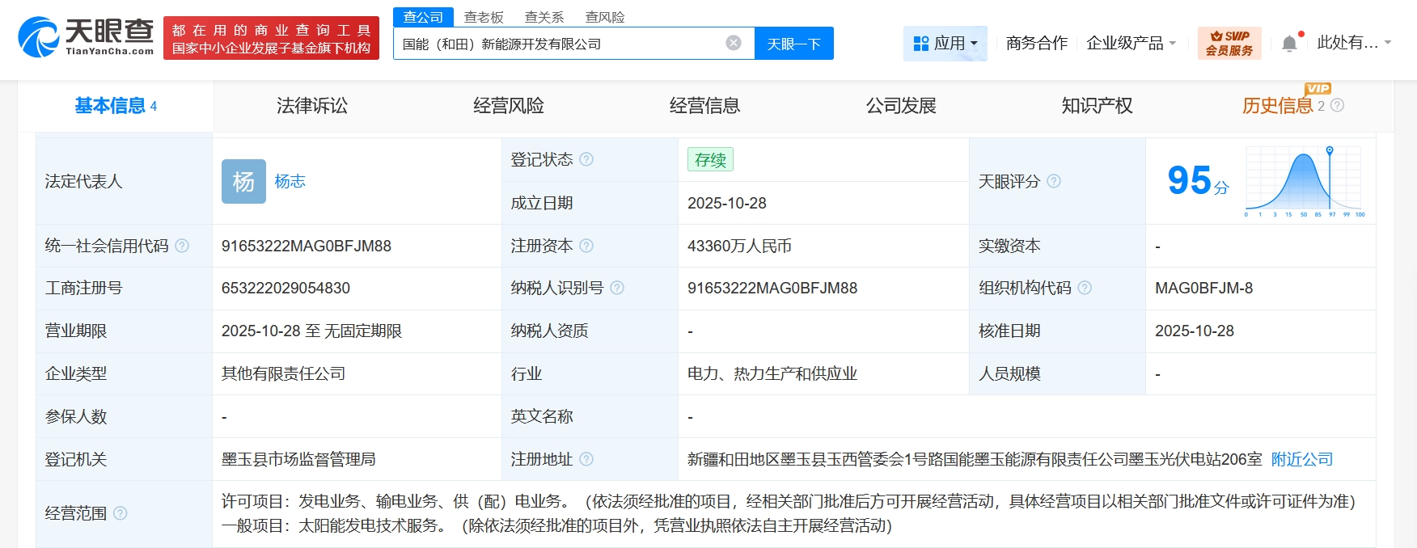Open the 知识产权 tab
Screen dimensions: 1417x548
point(1097,106)
